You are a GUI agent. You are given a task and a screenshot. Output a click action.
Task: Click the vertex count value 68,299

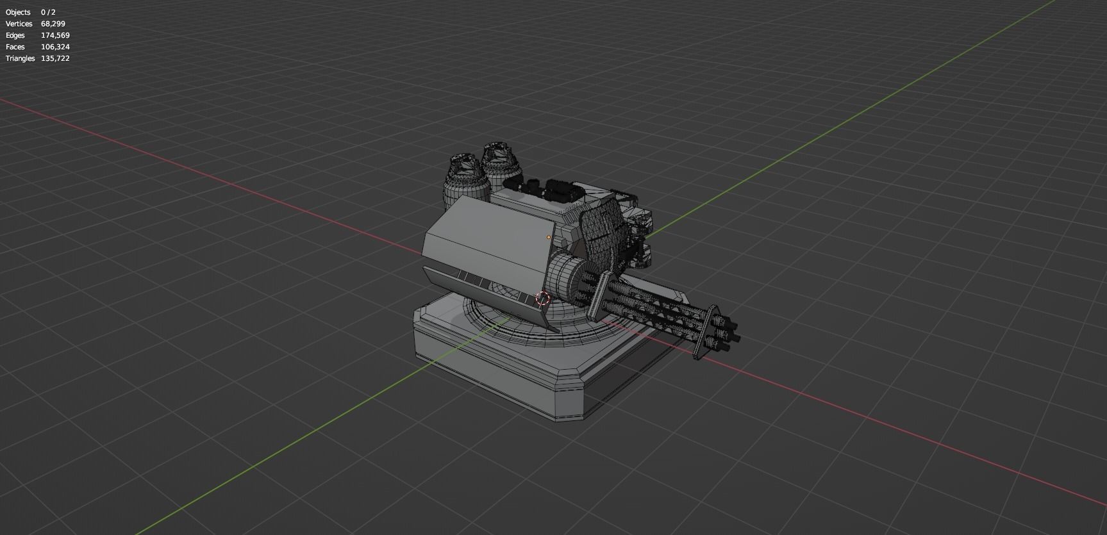(x=53, y=24)
